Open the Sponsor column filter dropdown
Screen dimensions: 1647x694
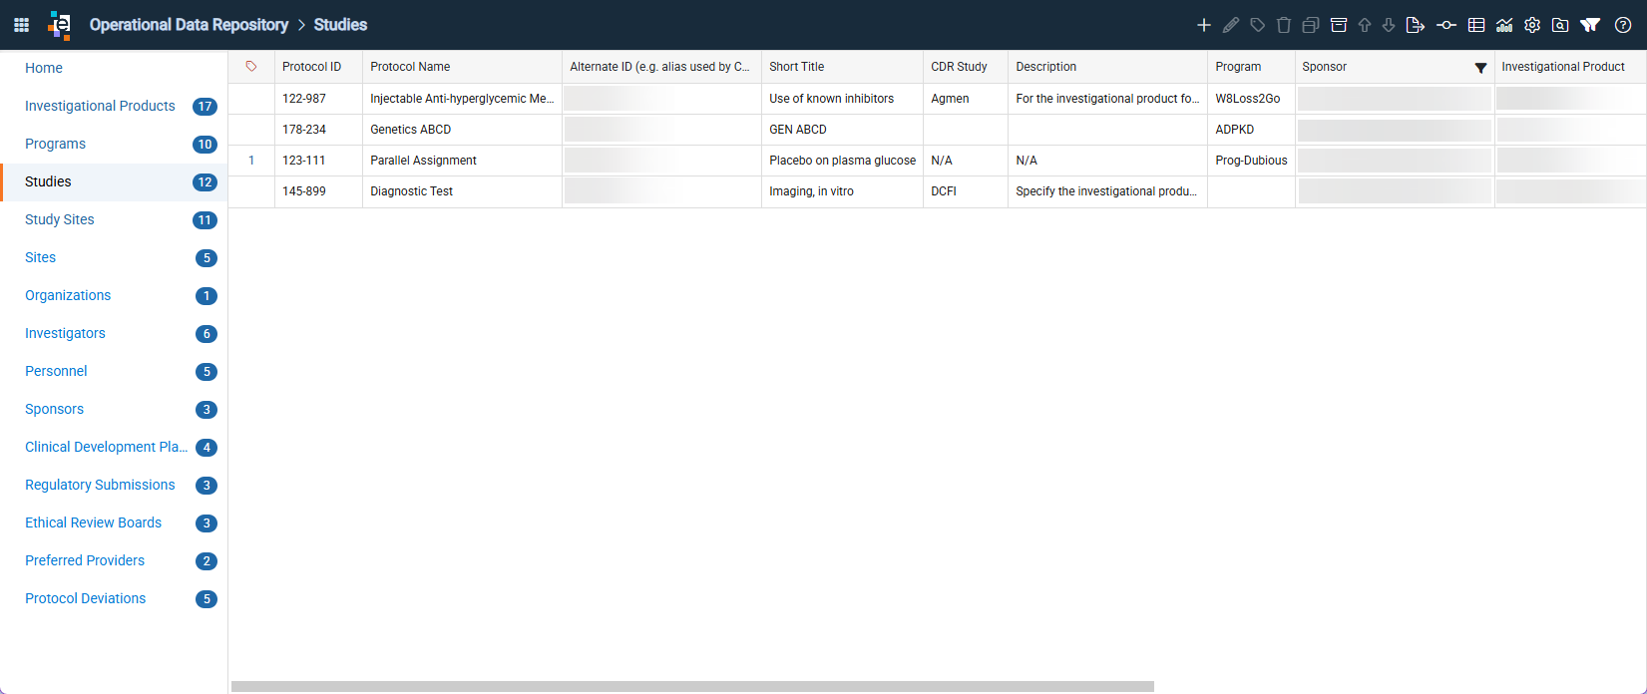[x=1480, y=68]
